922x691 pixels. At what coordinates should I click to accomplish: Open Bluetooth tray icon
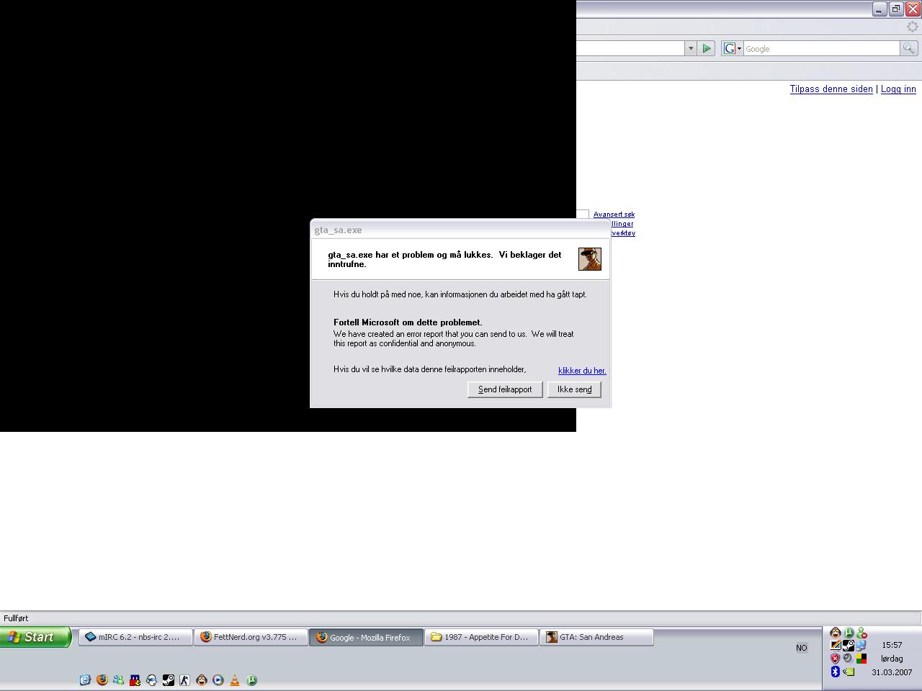click(836, 672)
